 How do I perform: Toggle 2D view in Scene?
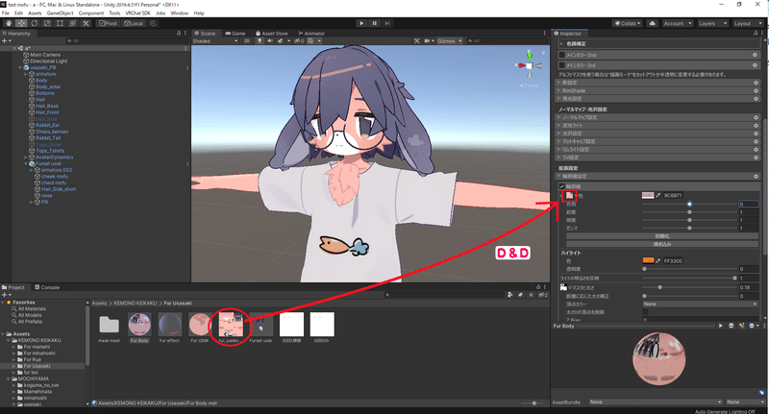click(x=247, y=40)
